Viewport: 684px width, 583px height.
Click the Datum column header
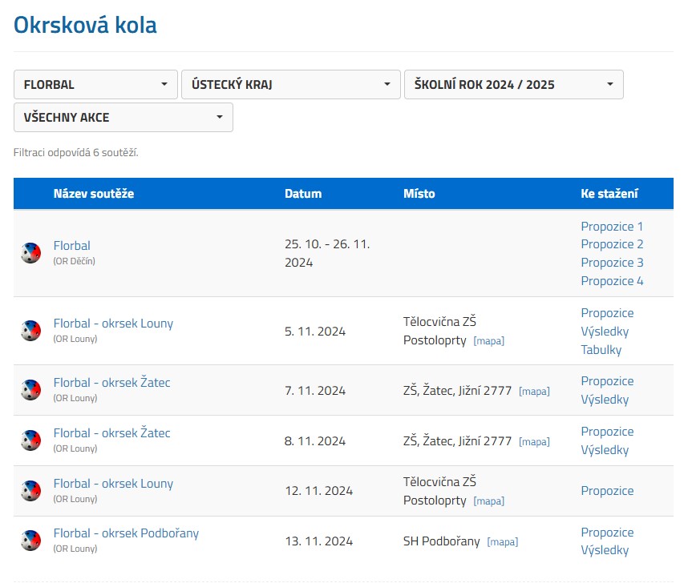tap(303, 194)
